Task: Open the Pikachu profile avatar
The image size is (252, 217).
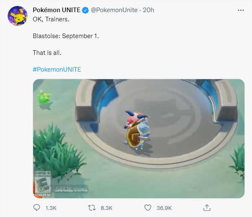Action: coord(18,16)
